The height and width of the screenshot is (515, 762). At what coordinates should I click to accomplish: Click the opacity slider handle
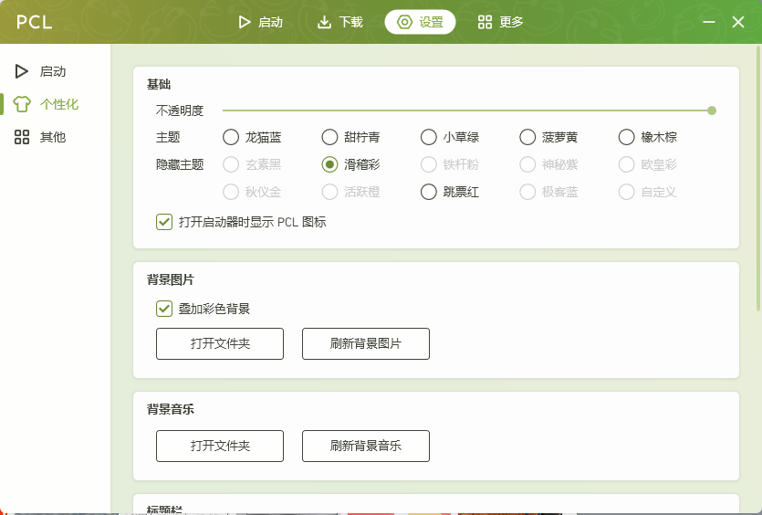tap(712, 110)
